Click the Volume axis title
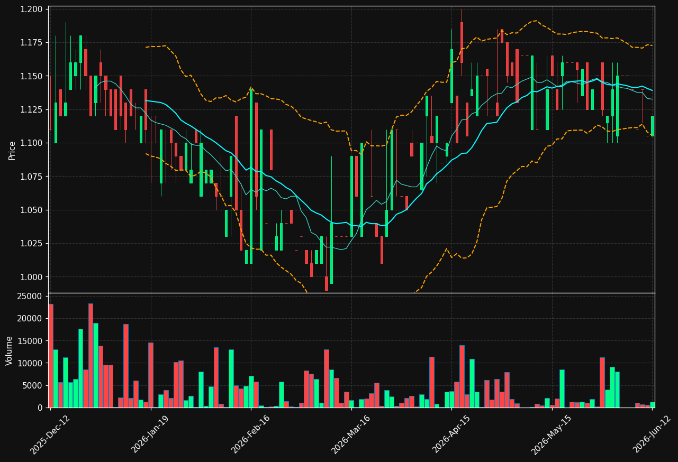The height and width of the screenshot is (462, 678). coord(9,350)
